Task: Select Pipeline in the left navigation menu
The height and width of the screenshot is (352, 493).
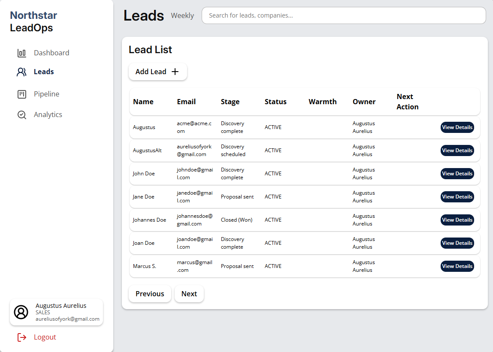Action: [46, 93]
